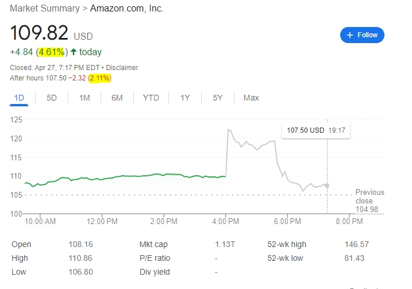Click the Follow button

[362, 35]
